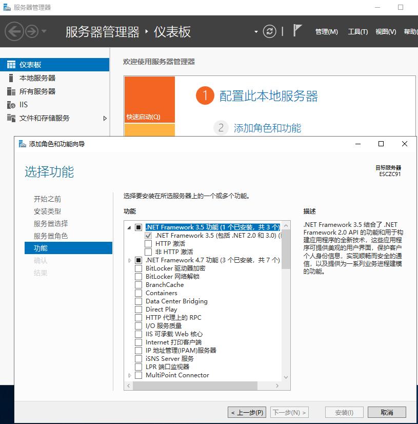The image size is (418, 424).
Task: Click the refresh icon in the toolbar
Action: (x=270, y=31)
